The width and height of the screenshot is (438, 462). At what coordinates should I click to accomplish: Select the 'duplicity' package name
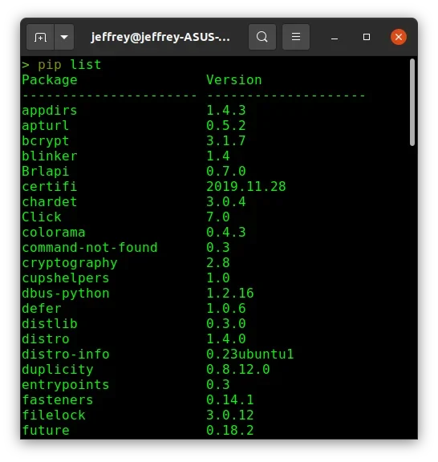coord(58,370)
